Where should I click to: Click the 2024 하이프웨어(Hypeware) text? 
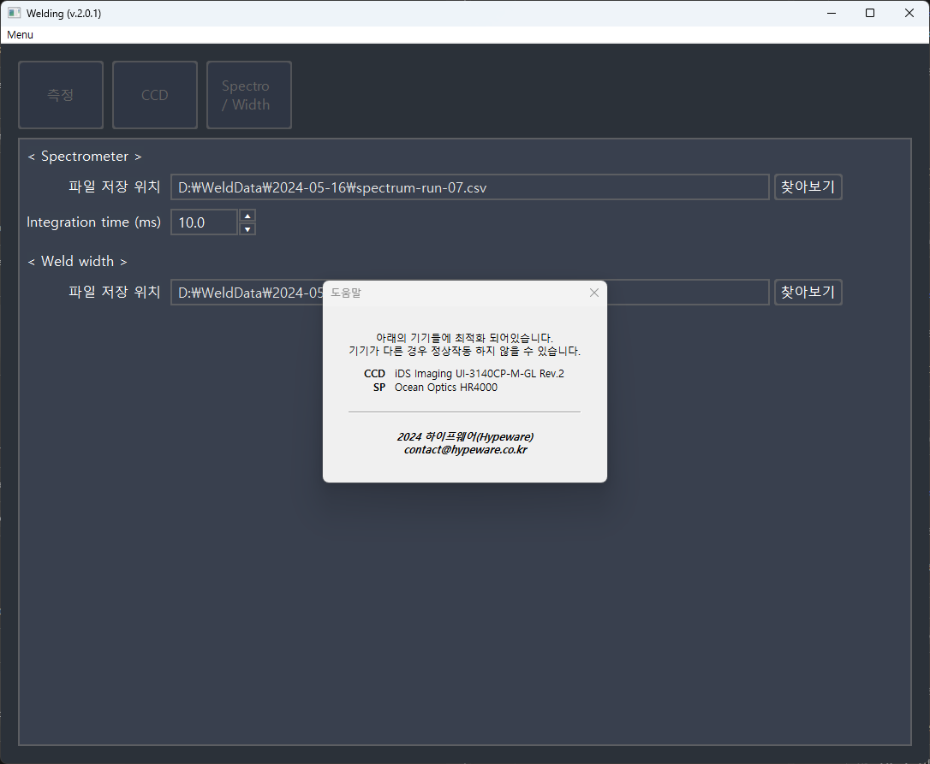(x=465, y=437)
